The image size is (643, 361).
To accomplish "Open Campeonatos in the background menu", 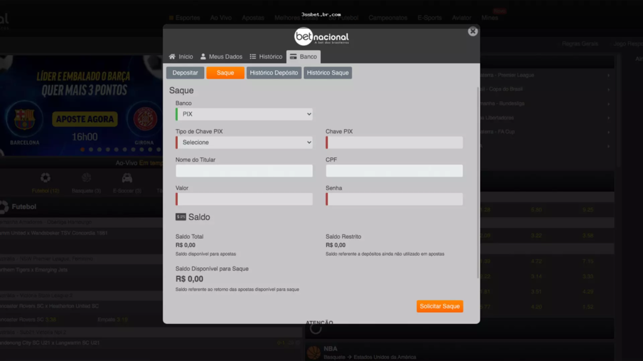I will [x=387, y=18].
